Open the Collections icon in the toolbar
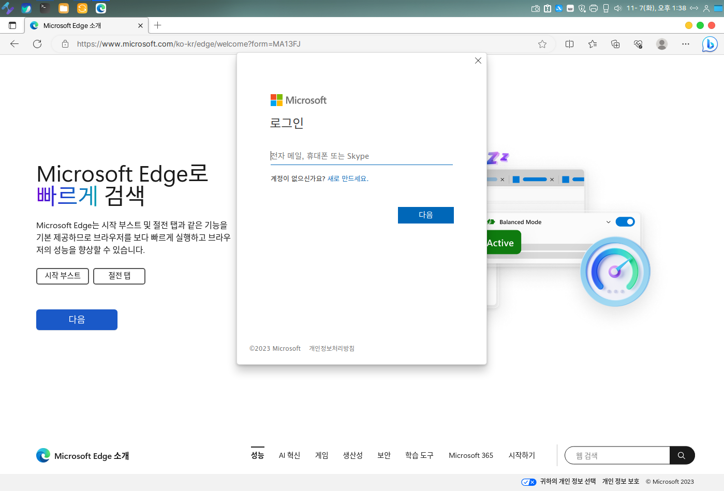This screenshot has width=724, height=491. coord(615,44)
